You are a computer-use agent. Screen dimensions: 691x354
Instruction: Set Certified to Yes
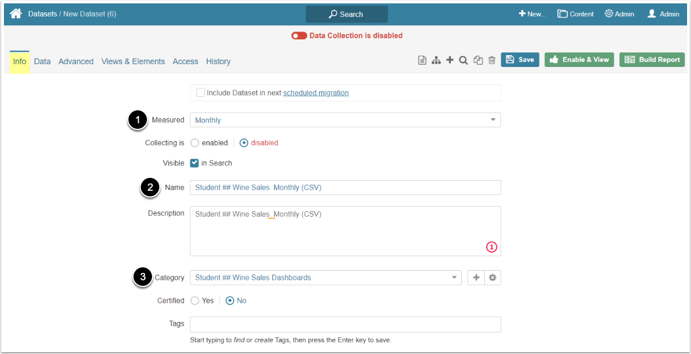(195, 301)
